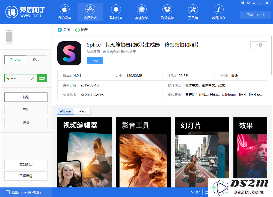Open 高清壁纸 wallpapers section
This screenshot has width=273, height=197.
pos(142,12)
